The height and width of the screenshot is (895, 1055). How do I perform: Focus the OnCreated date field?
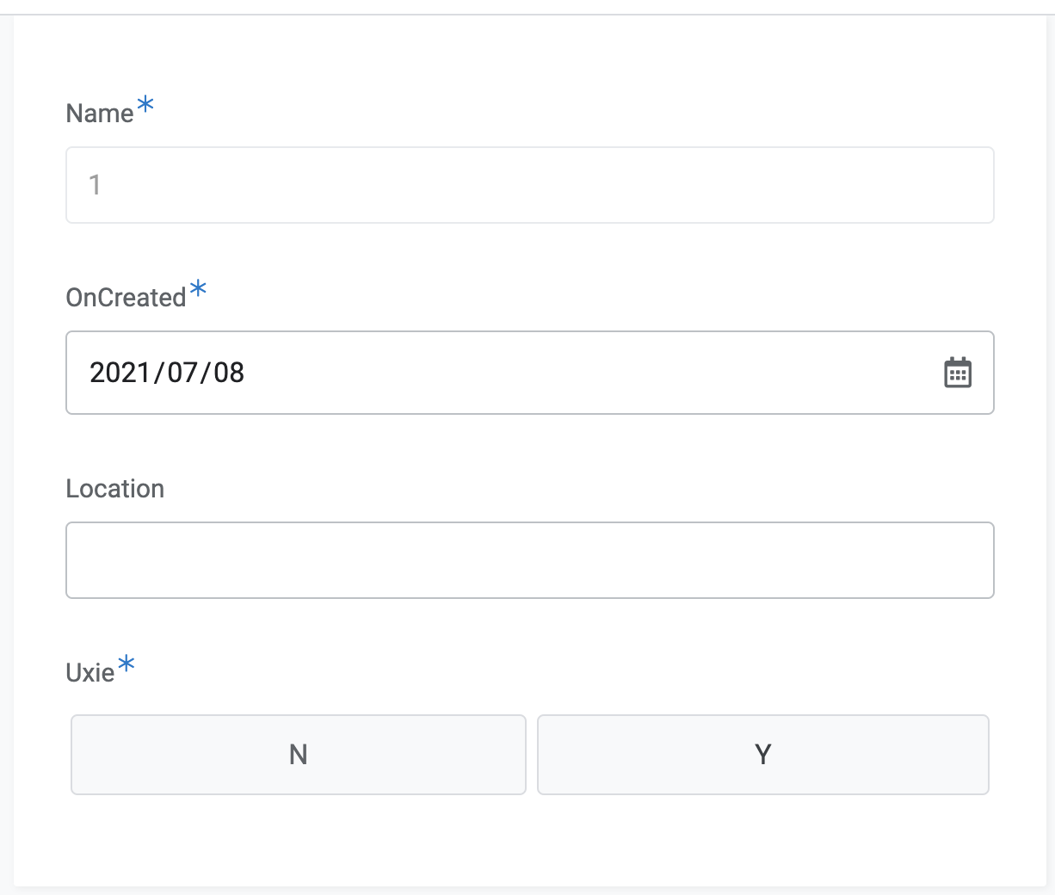click(530, 373)
